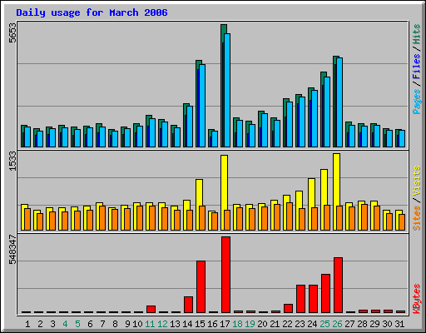Click weekend day 19 axis label
426x333 pixels.
coord(250,324)
